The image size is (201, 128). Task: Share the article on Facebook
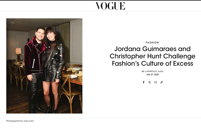point(144,82)
